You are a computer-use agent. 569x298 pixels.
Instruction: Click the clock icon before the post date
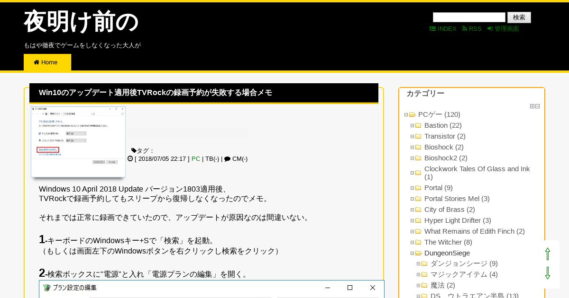click(x=130, y=159)
